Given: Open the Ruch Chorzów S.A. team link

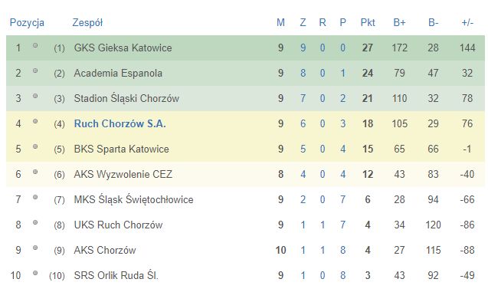Looking at the screenshot, I should coord(120,123).
